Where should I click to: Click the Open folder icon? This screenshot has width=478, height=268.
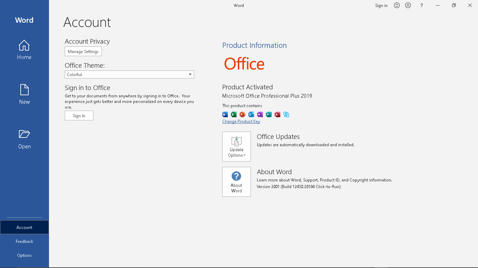coord(24,134)
